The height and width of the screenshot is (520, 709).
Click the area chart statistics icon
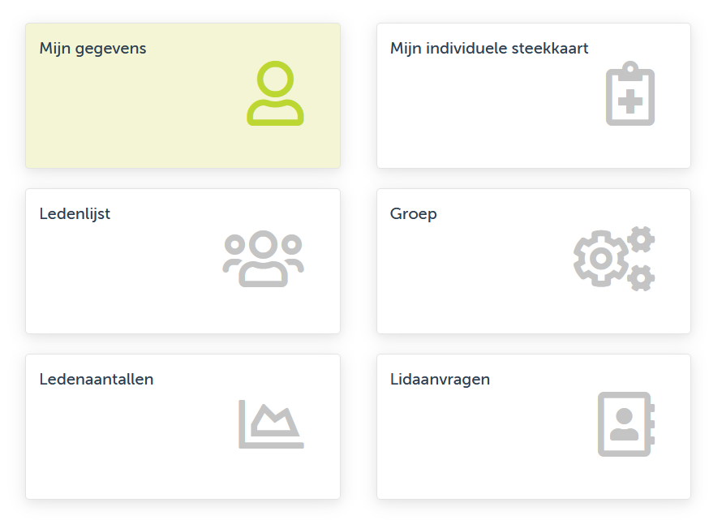coord(271,424)
